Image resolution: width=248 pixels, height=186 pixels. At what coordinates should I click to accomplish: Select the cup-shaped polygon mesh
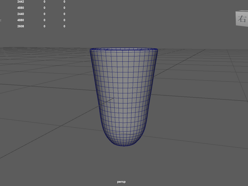tap(124, 97)
